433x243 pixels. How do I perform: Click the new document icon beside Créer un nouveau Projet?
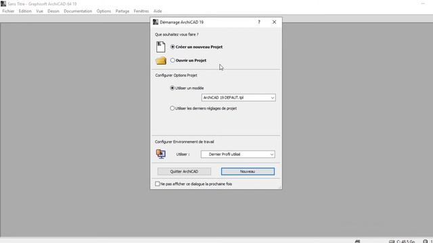(160, 47)
